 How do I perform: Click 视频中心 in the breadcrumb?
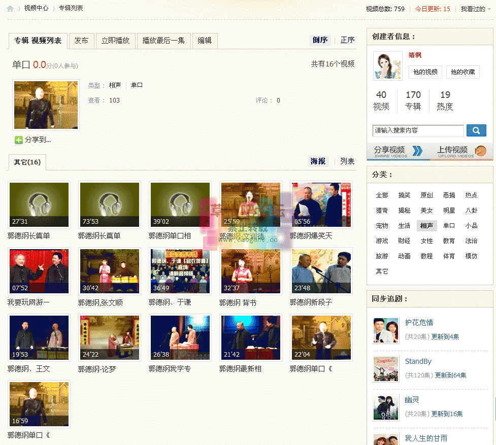pyautogui.click(x=36, y=8)
